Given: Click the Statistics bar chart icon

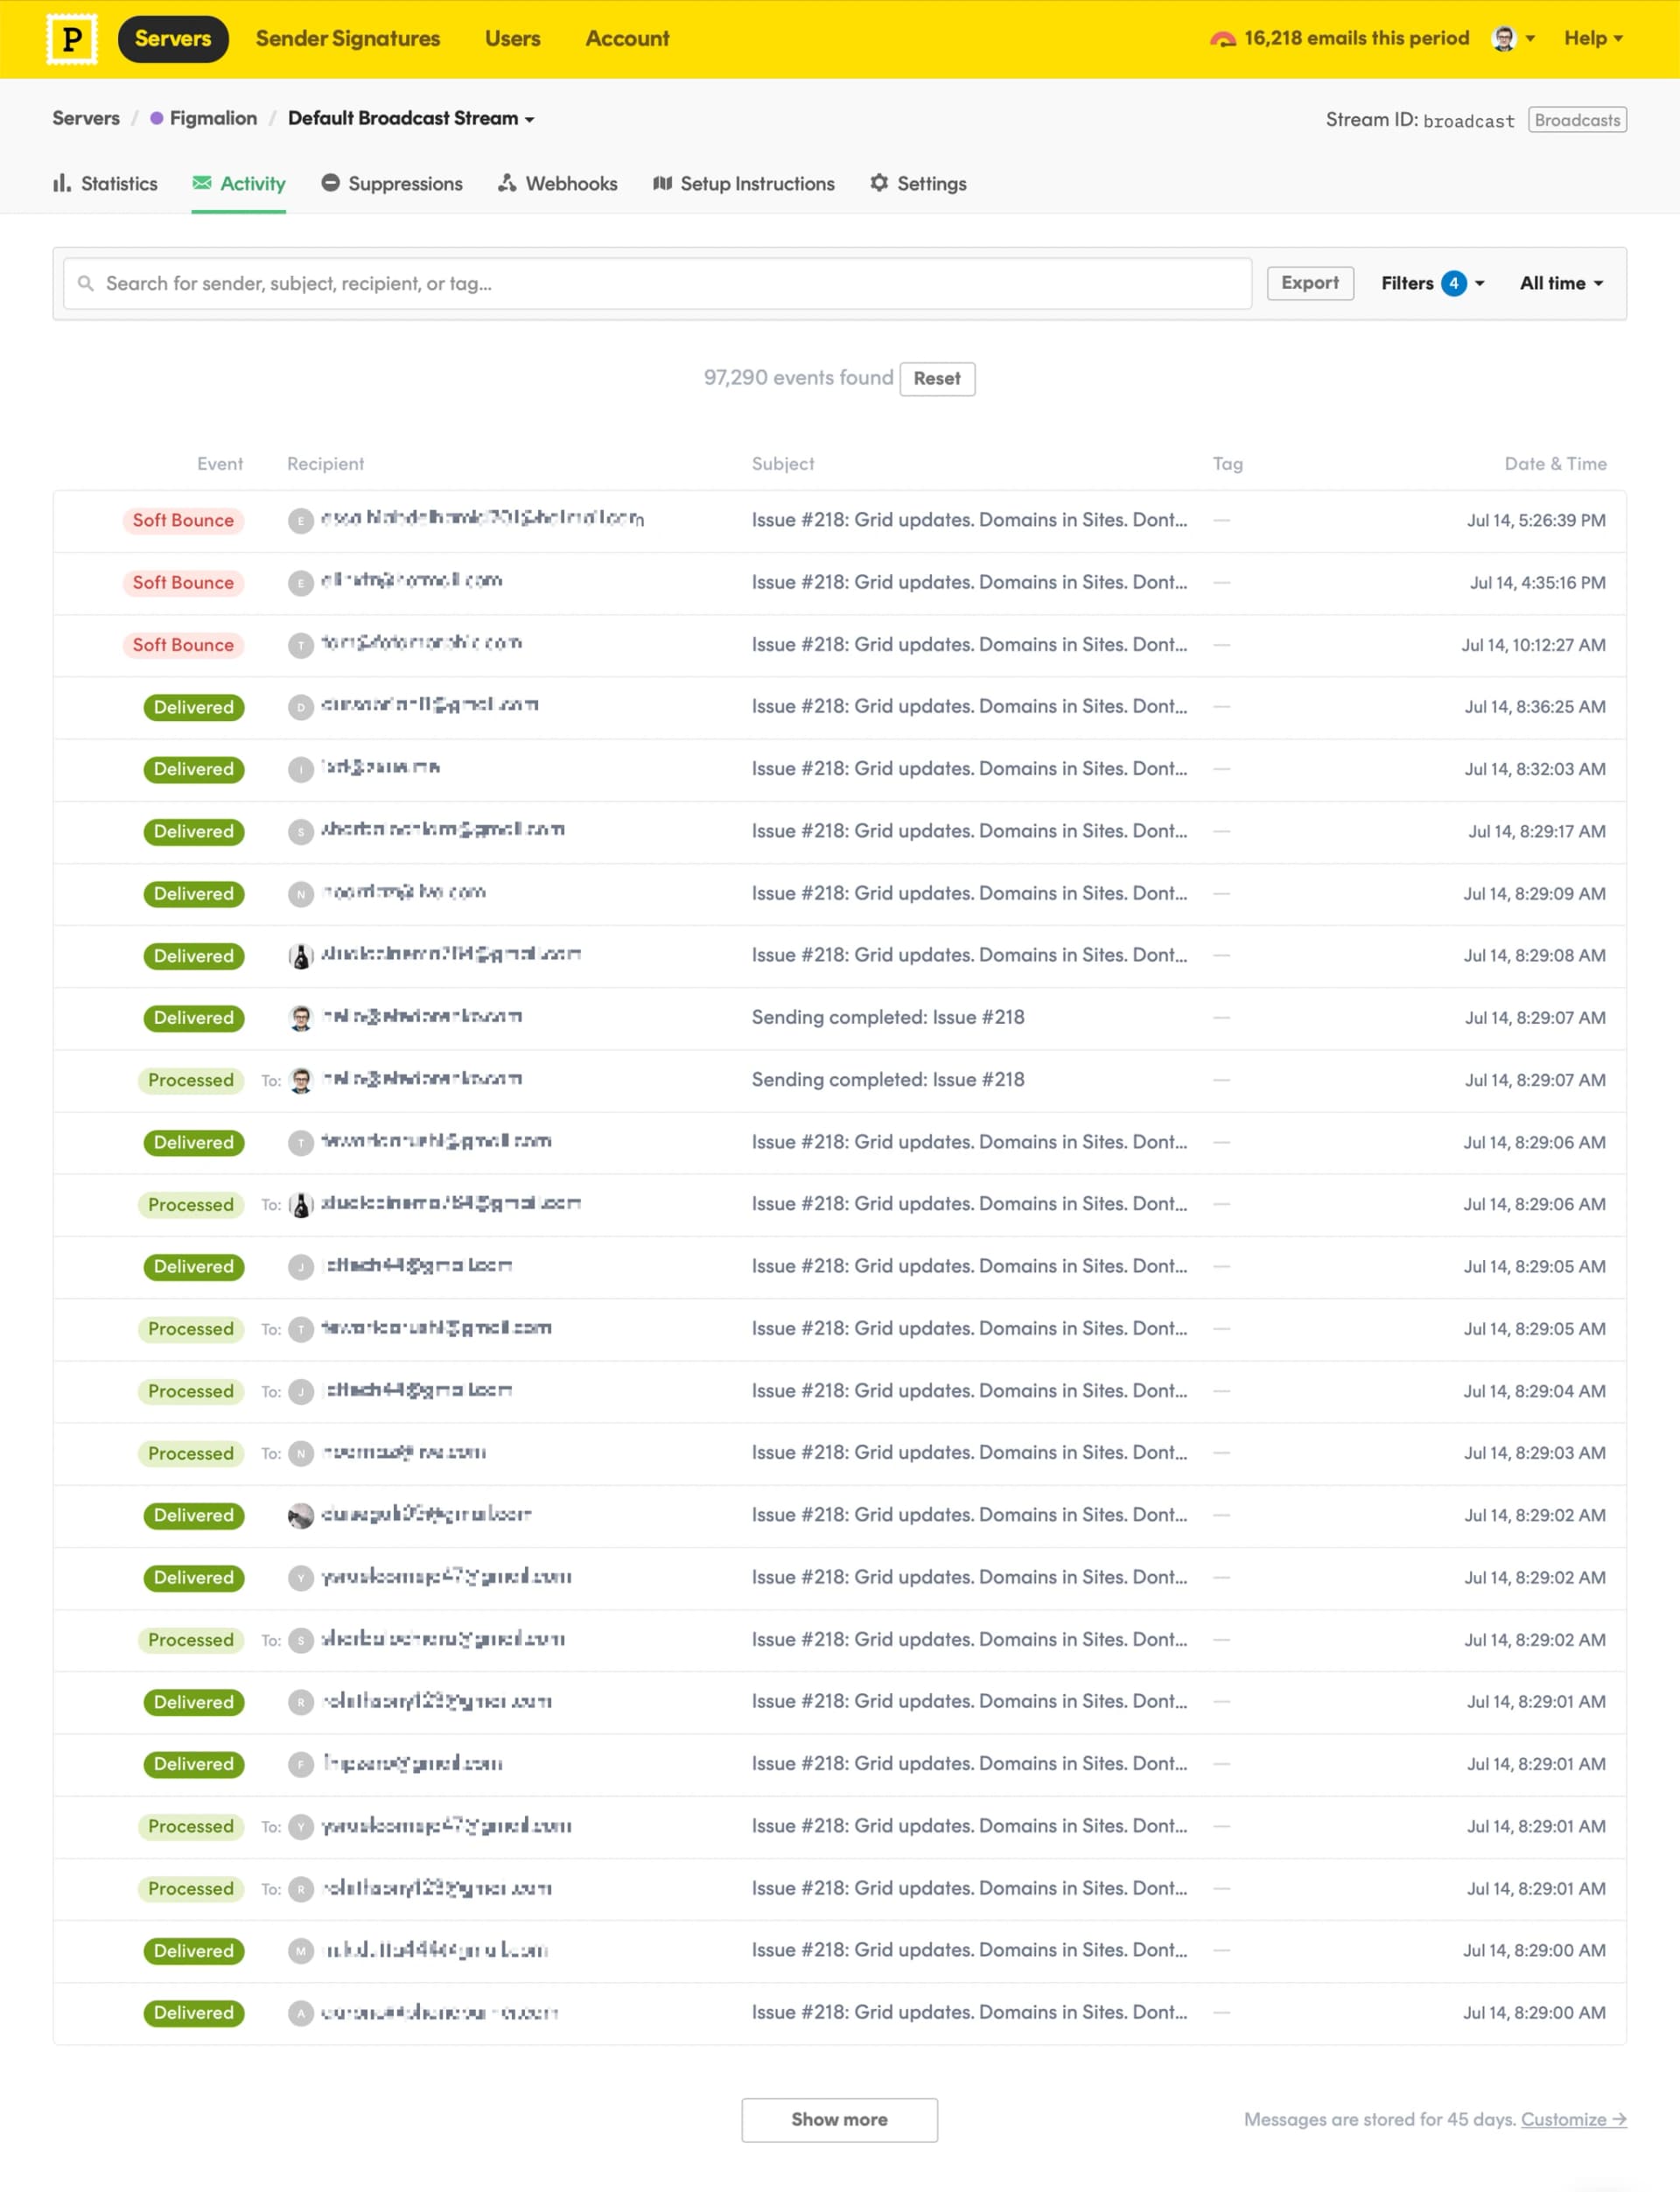Looking at the screenshot, I should pos(62,183).
